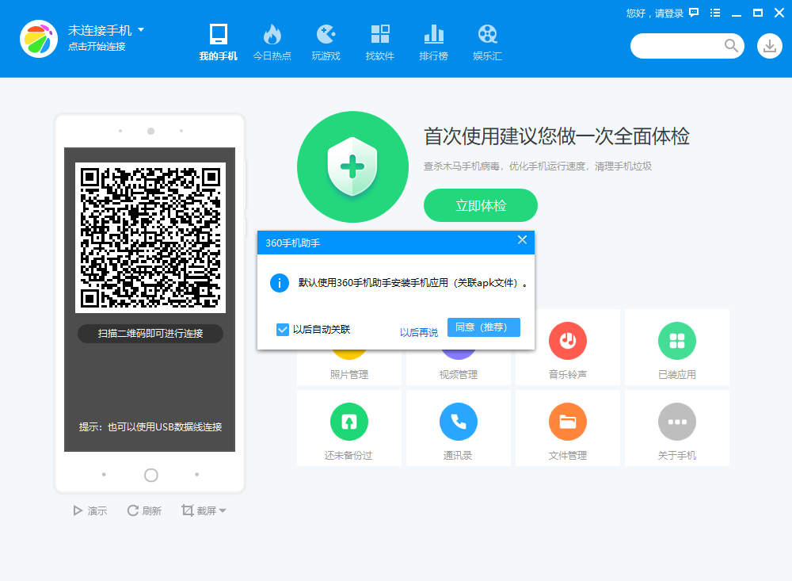The image size is (792, 581).
Task: Click the 立即体检 checkup button
Action: [x=481, y=204]
